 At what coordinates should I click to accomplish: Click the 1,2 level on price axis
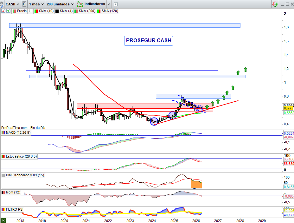pos(286,69)
